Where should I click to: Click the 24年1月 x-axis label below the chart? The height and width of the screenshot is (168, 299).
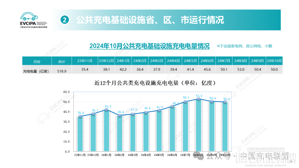[x=106, y=155]
